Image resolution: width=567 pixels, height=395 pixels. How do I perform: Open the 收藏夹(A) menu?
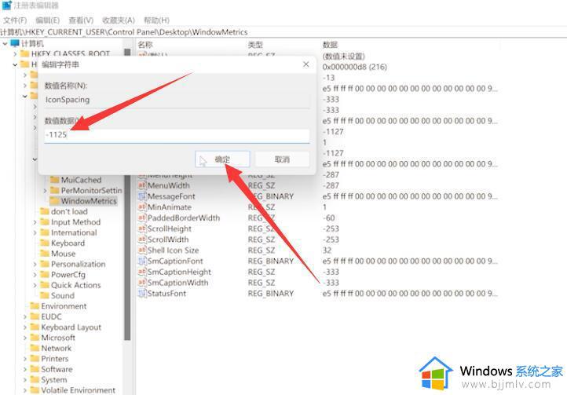pyautogui.click(x=119, y=20)
